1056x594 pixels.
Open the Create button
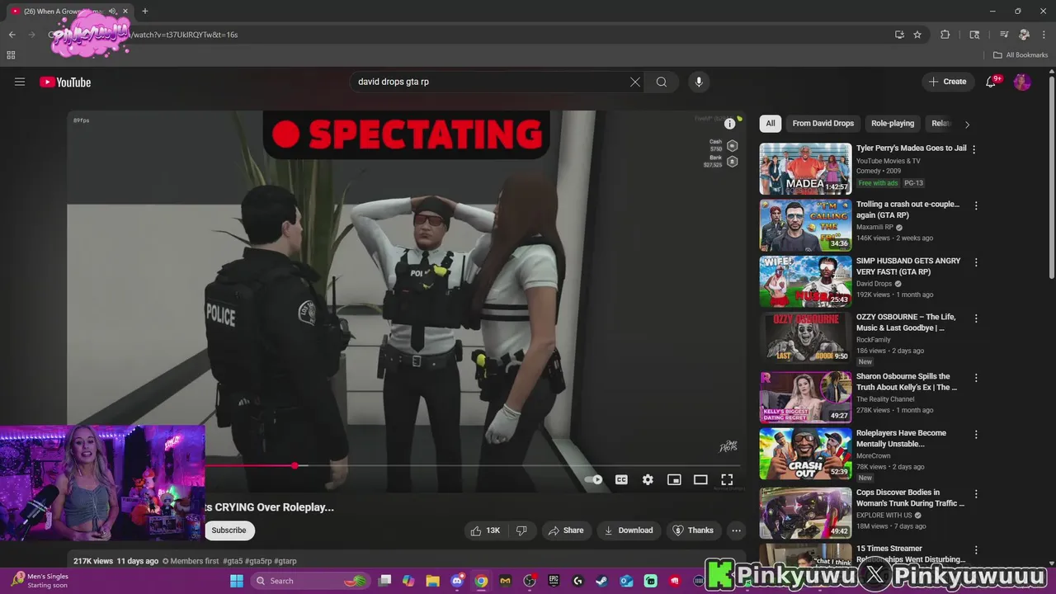tap(948, 82)
